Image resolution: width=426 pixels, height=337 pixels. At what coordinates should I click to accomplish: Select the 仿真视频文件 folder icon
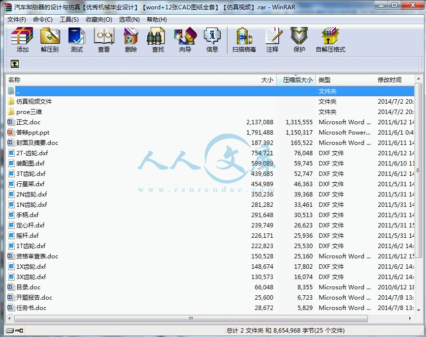pyautogui.click(x=11, y=102)
